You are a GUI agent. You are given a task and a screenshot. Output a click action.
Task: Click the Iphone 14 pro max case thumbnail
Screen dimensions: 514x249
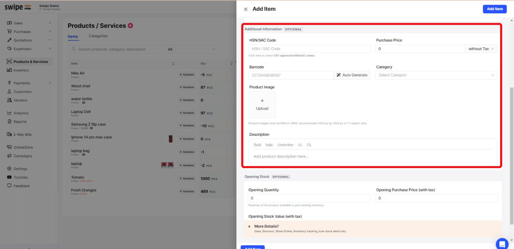[x=171, y=139]
